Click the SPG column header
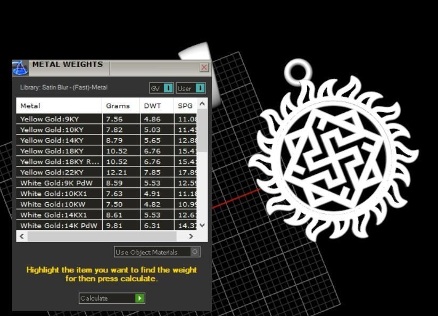This screenshot has height=316, width=438. (x=186, y=106)
